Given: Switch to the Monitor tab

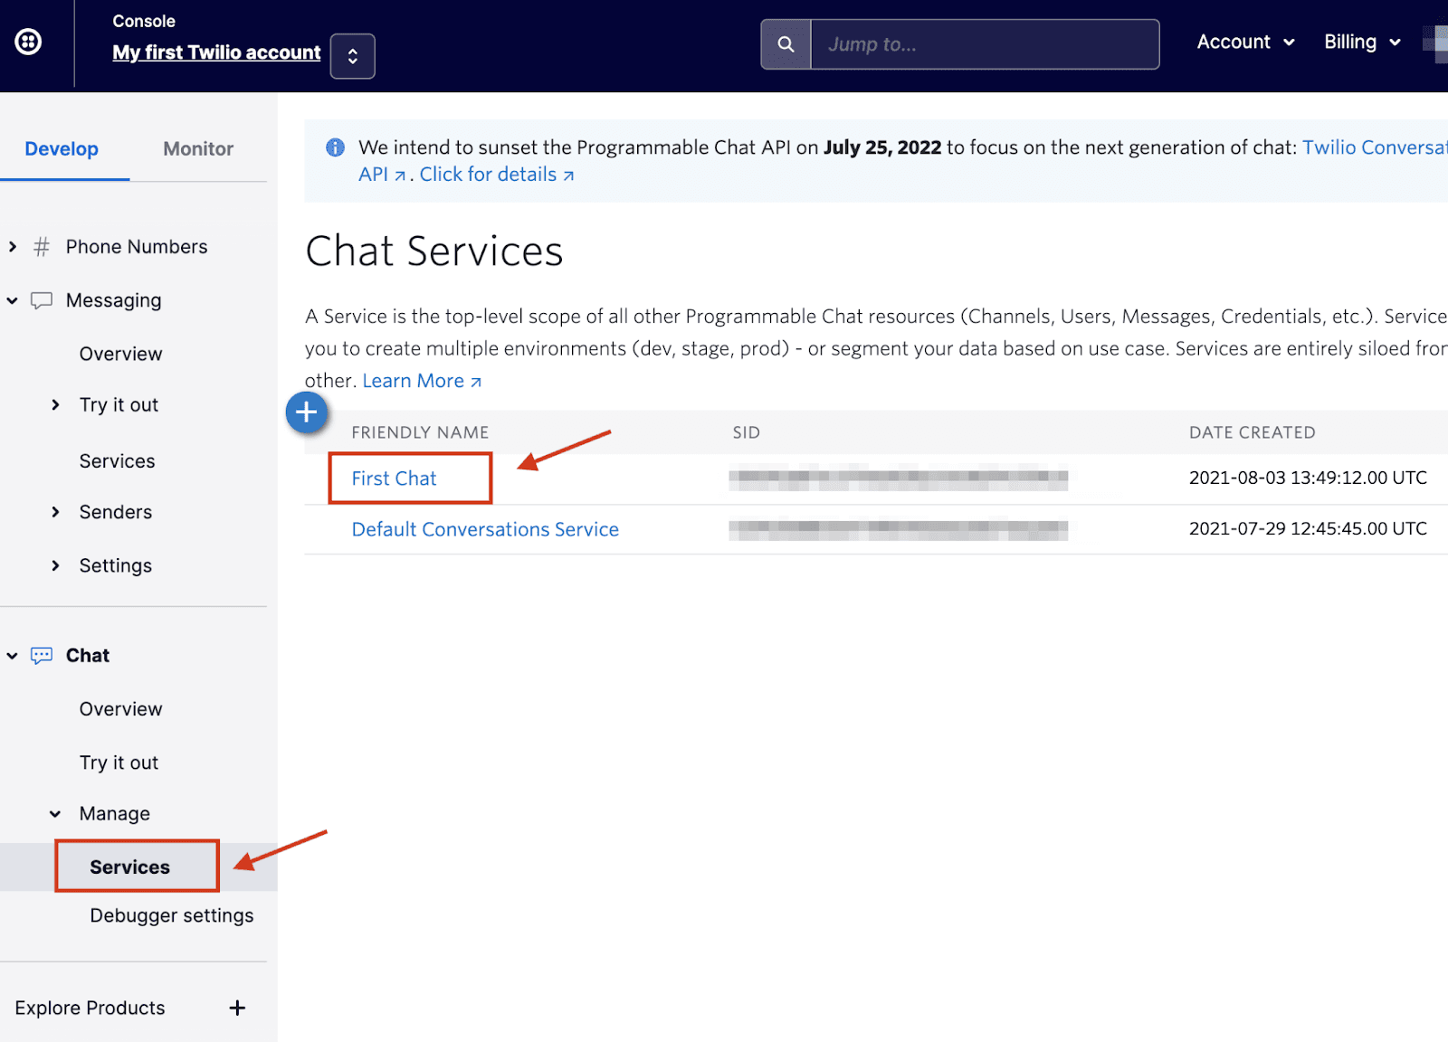Looking at the screenshot, I should coord(197,148).
